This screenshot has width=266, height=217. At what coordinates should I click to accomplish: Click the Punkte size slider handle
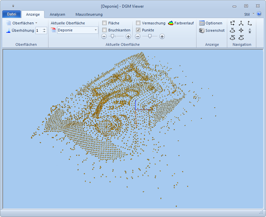[x=150, y=36]
